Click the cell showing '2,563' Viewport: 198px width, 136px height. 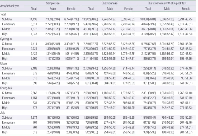[x=34, y=93]
